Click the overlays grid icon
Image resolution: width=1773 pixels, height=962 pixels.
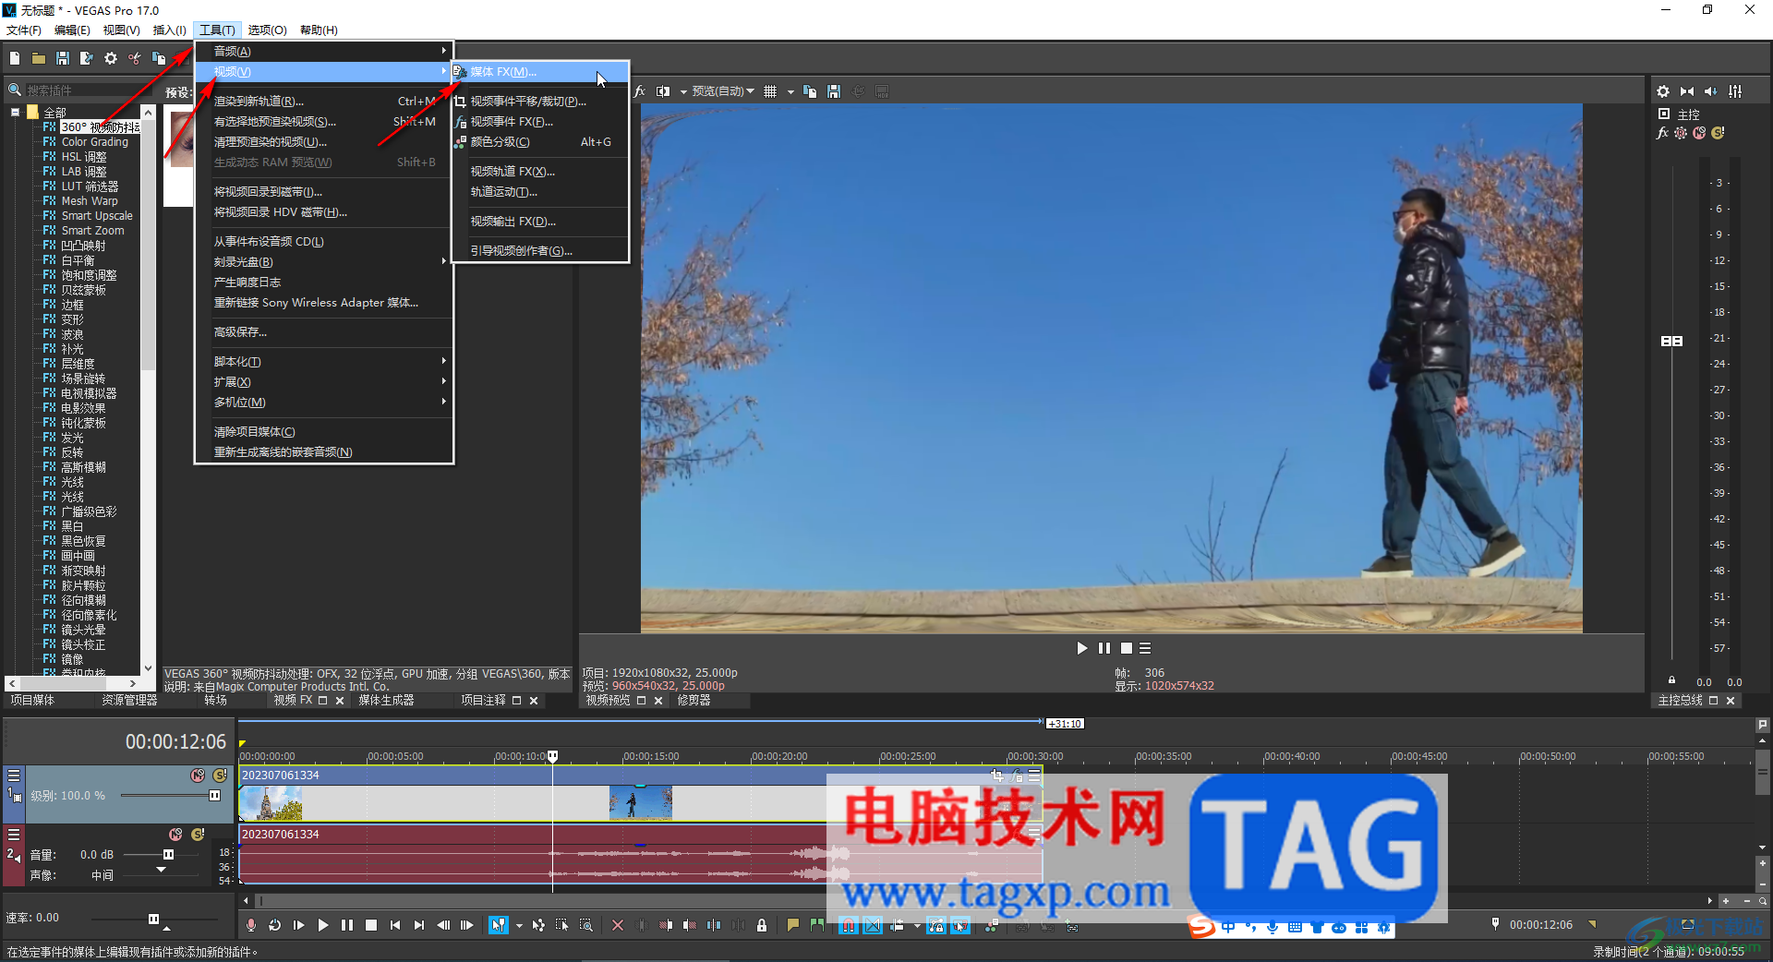(770, 91)
